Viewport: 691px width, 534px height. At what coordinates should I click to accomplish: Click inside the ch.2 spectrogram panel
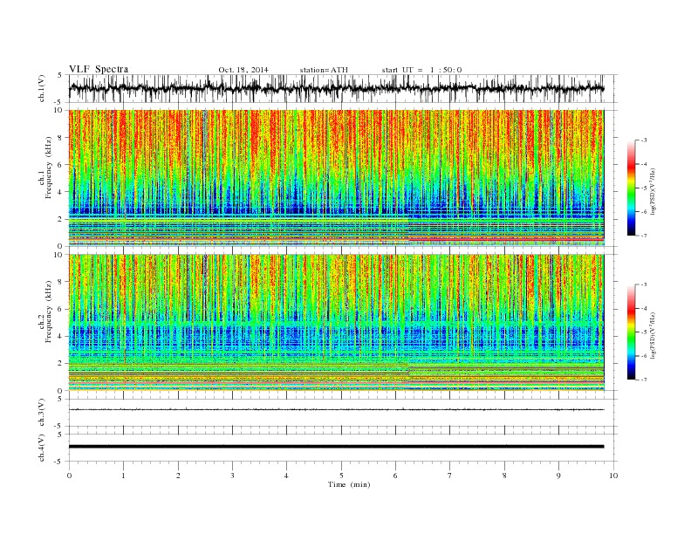click(x=336, y=323)
